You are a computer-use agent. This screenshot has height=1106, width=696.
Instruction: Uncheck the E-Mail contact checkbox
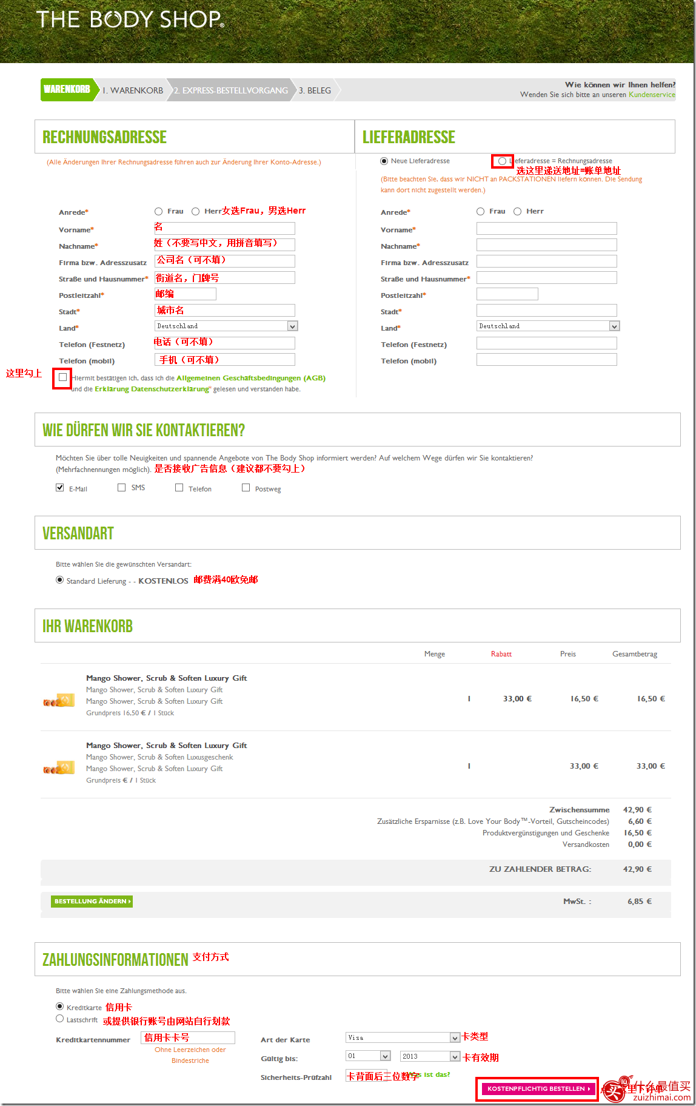point(59,488)
